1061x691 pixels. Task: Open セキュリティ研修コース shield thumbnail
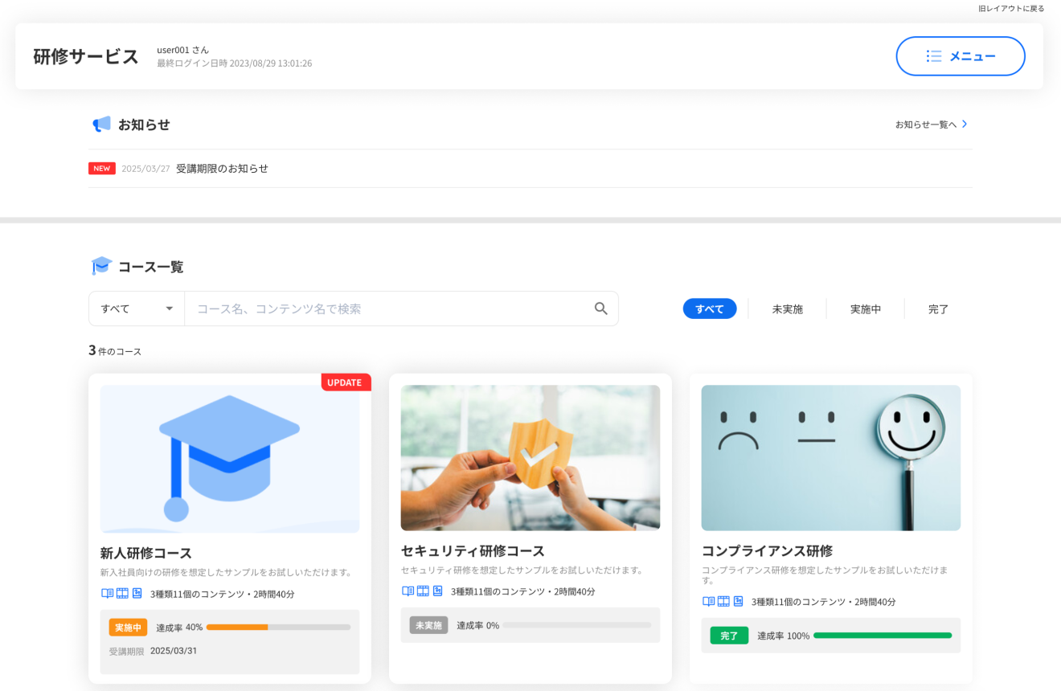530,458
